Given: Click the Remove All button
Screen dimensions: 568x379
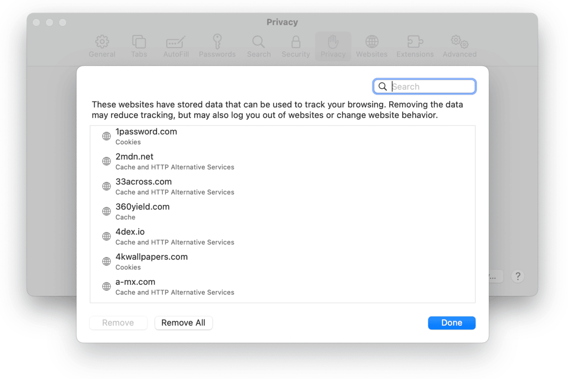Looking at the screenshot, I should pyautogui.click(x=184, y=323).
